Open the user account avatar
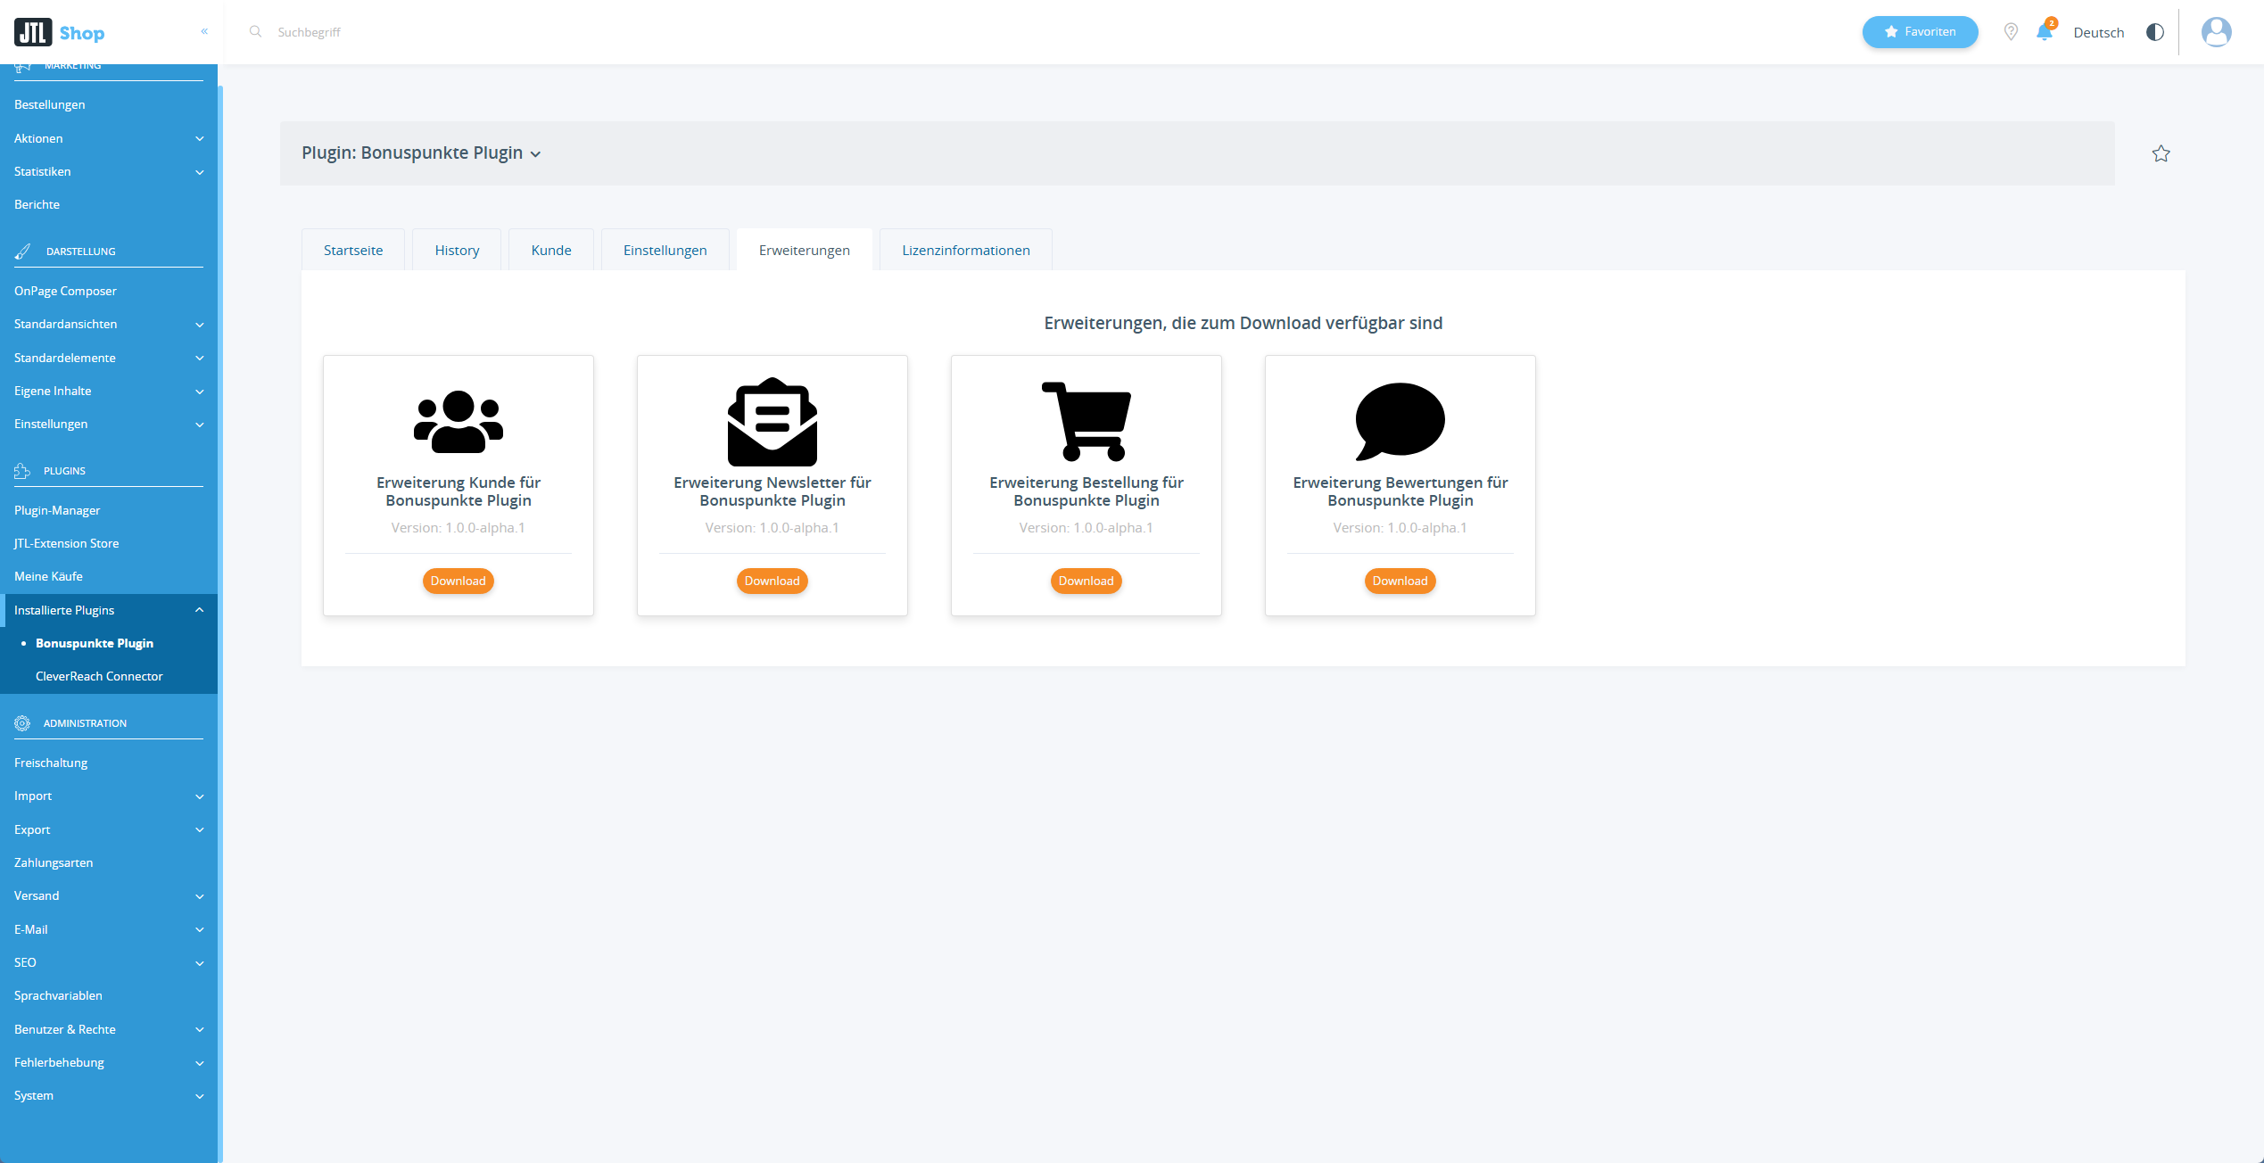 2216,32
